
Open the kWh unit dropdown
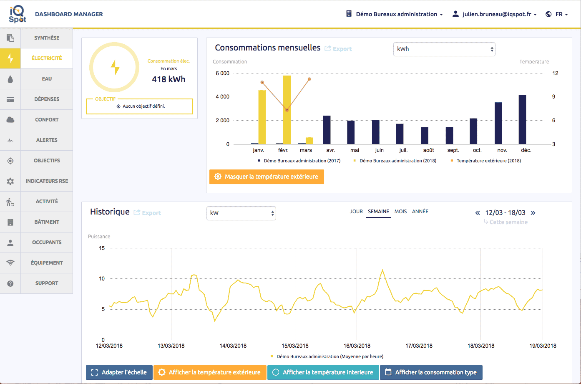pyautogui.click(x=444, y=49)
